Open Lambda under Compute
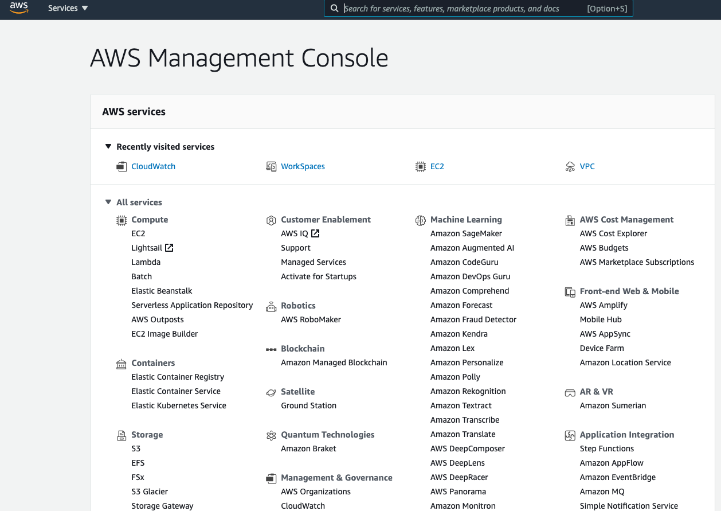721x511 pixels. click(x=146, y=262)
